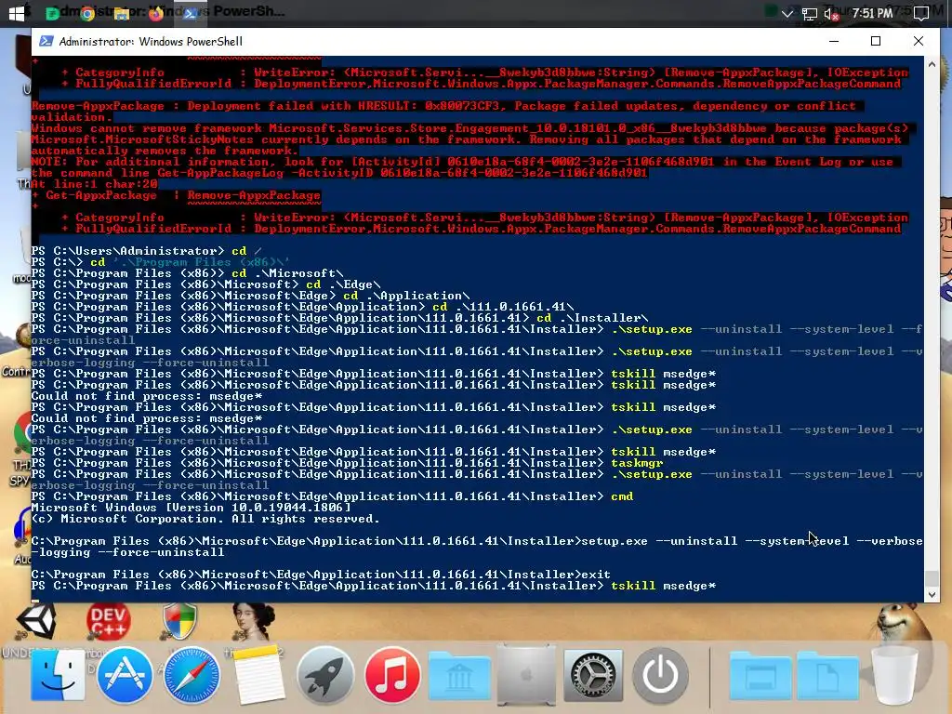
Task: Open the network status tray icon
Action: click(809, 13)
